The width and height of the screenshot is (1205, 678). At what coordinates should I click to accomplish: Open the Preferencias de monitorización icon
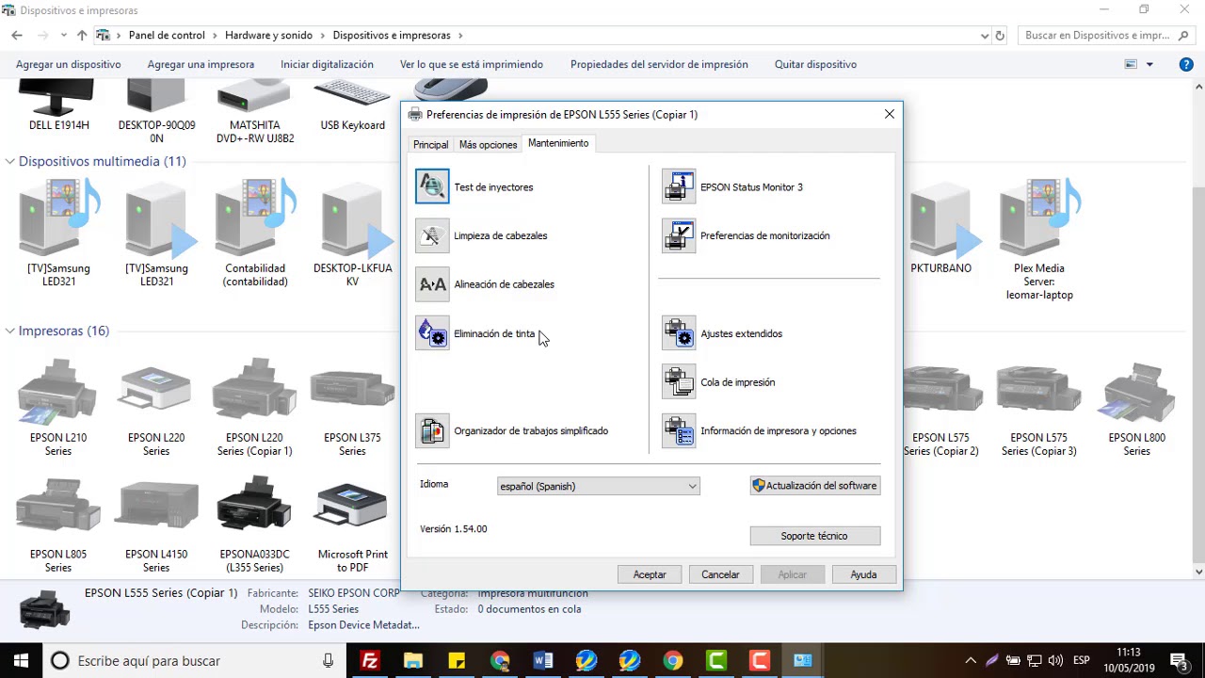click(679, 235)
